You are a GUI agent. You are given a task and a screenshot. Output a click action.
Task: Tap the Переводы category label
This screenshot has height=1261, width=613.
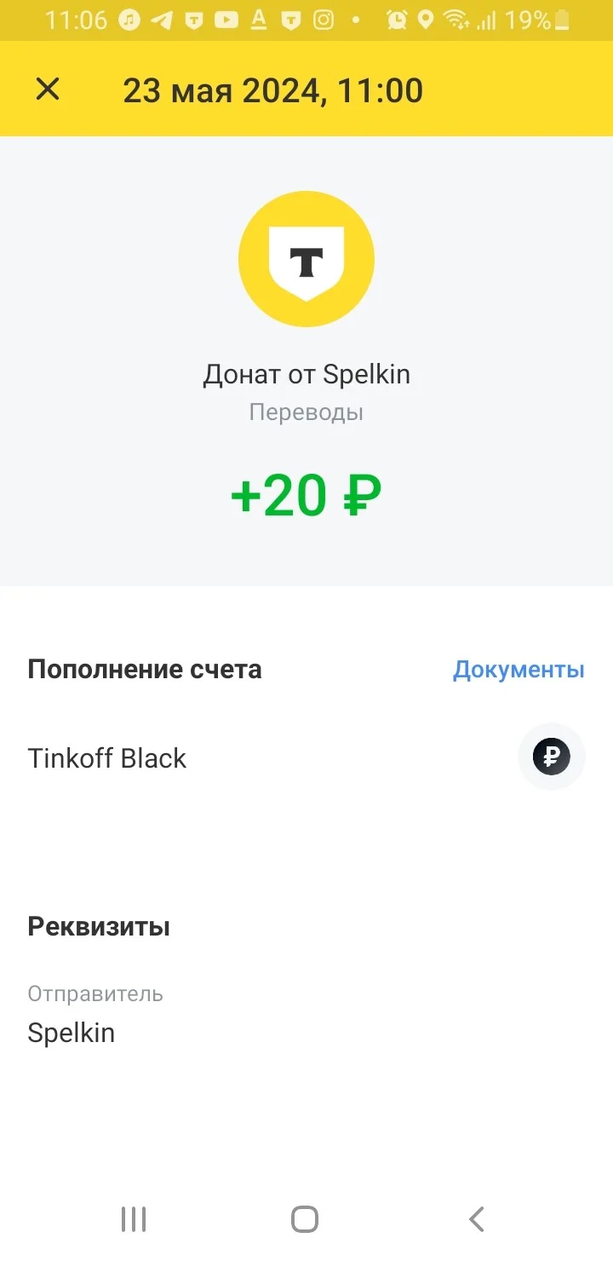point(306,412)
